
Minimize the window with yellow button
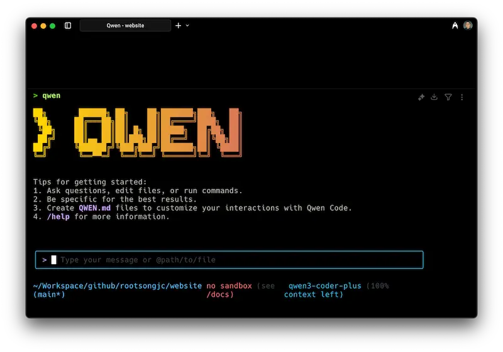(x=43, y=26)
